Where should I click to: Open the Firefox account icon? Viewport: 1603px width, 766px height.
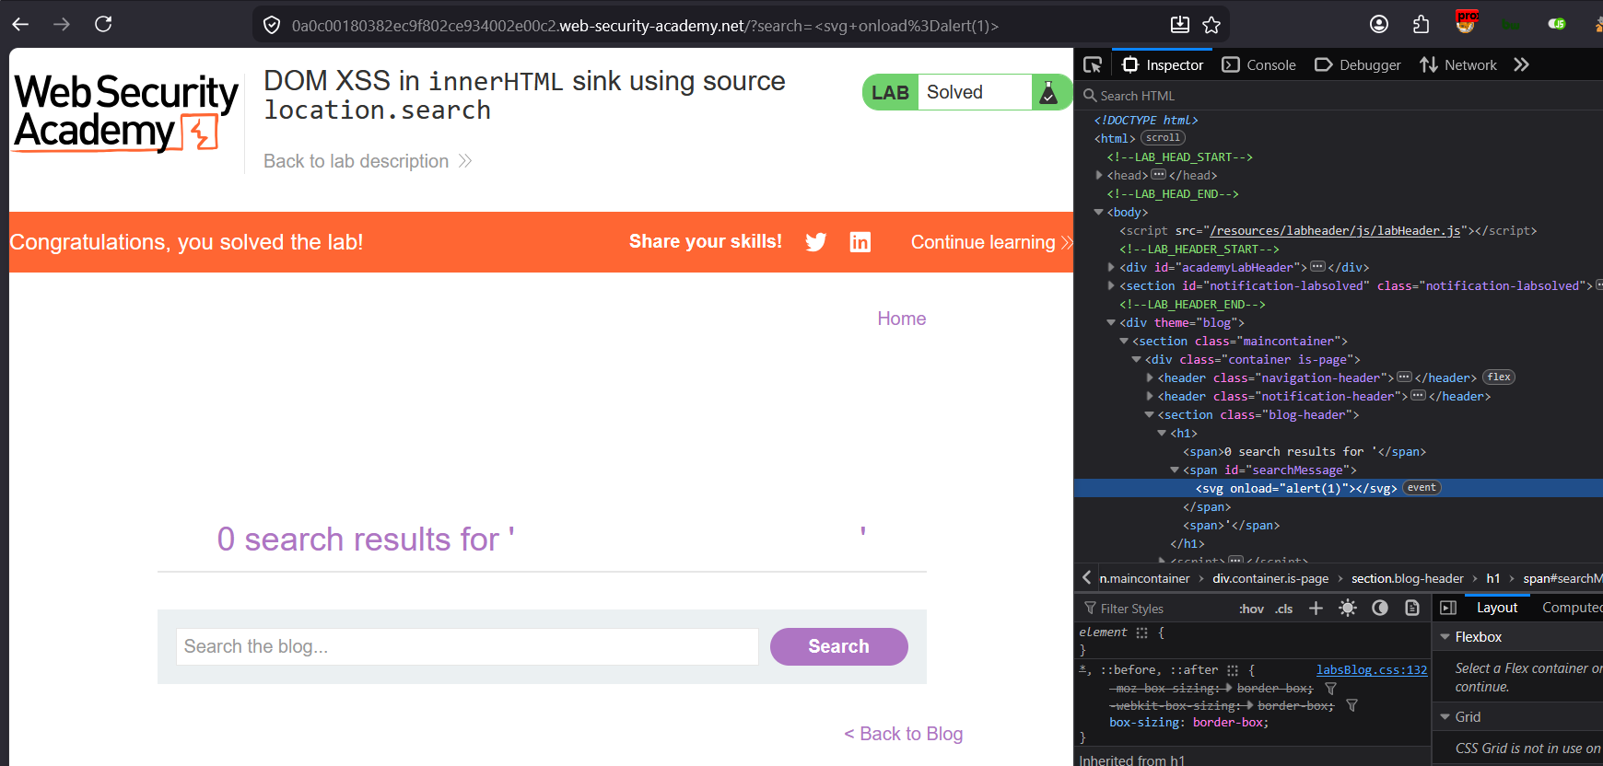tap(1379, 25)
